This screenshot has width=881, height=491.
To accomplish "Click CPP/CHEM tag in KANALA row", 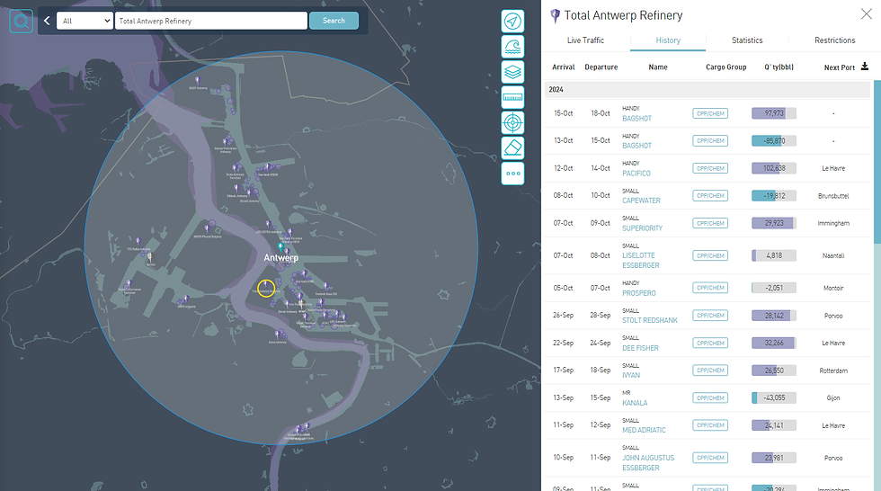I will coord(710,397).
